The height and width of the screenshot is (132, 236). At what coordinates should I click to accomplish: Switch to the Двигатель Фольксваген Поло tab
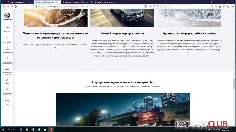click(x=75, y=2)
